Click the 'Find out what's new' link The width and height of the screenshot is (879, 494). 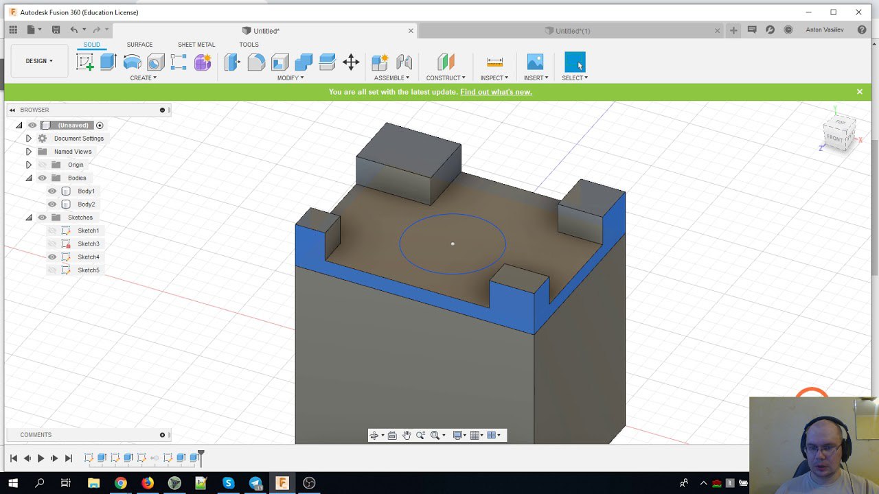tap(496, 92)
